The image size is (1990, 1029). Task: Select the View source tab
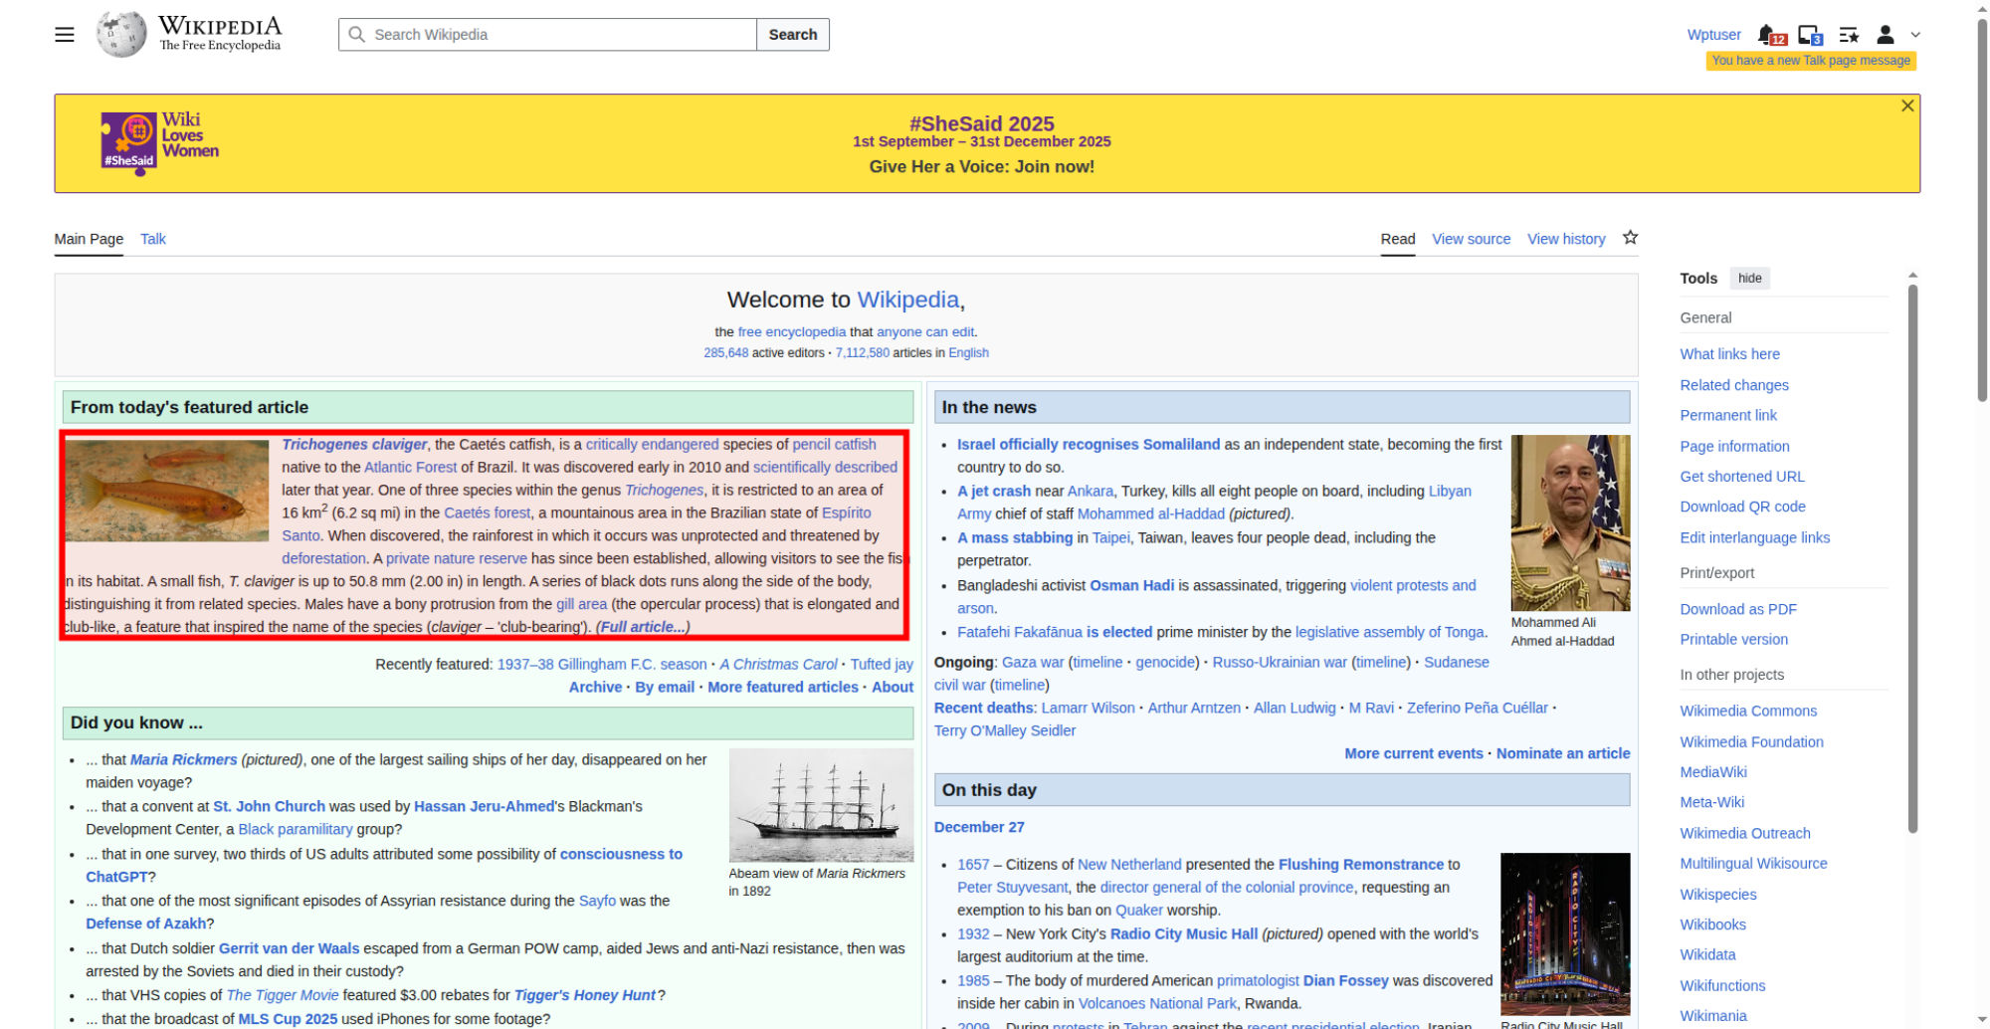click(1471, 239)
